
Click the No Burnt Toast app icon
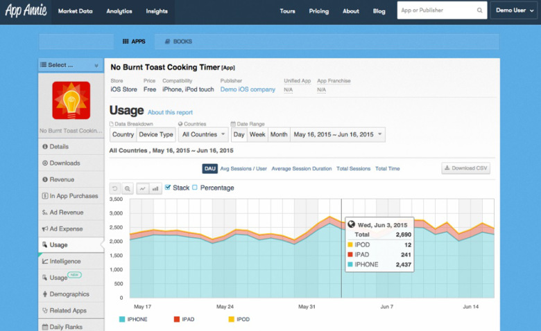(x=71, y=100)
